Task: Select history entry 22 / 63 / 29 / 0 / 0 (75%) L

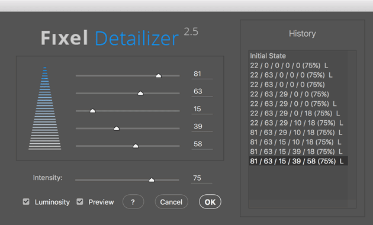Action: point(298,104)
